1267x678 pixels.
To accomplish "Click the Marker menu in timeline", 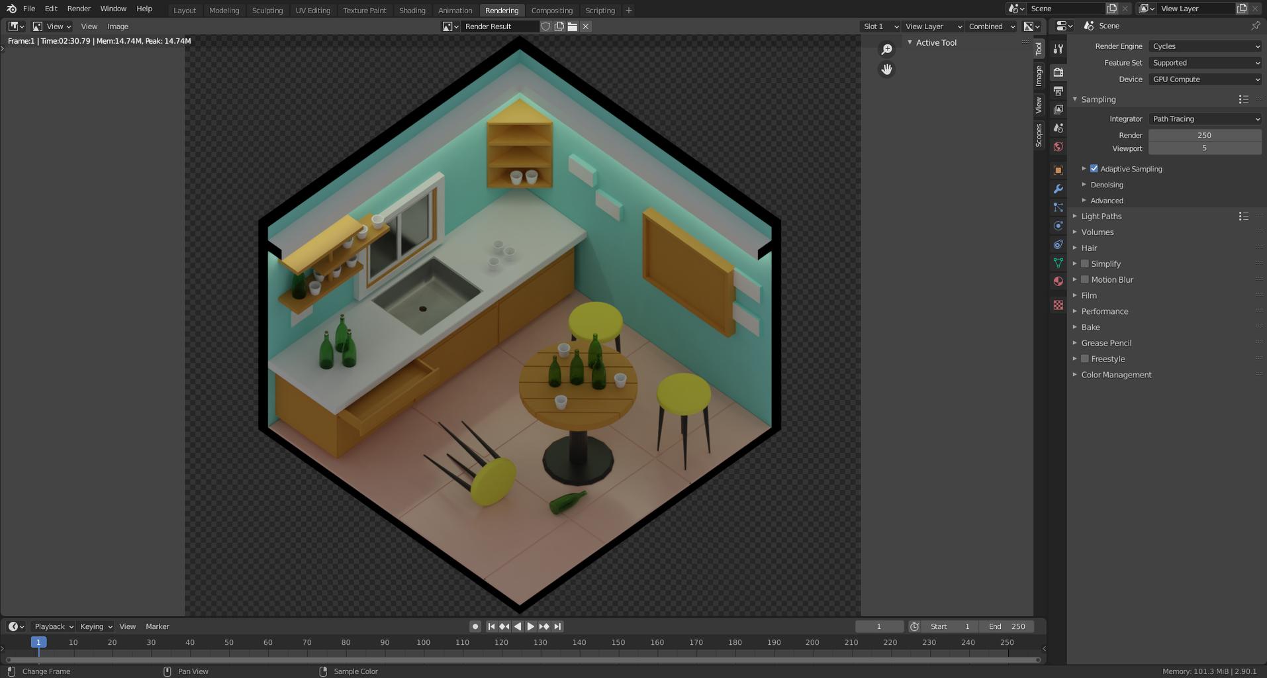I will point(157,626).
